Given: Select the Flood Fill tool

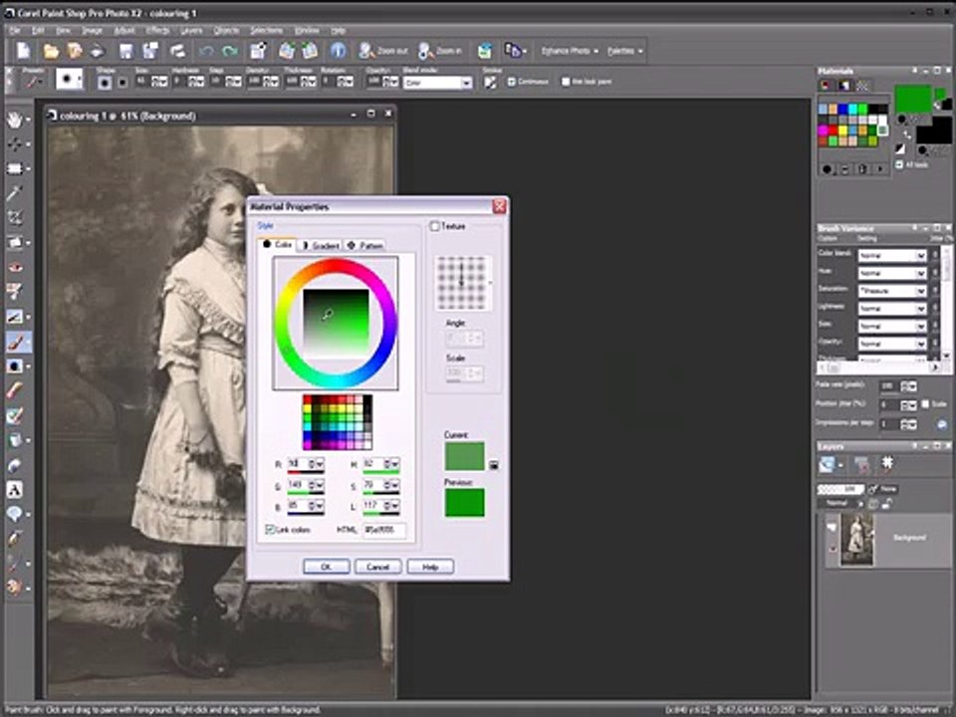Looking at the screenshot, I should click(x=13, y=439).
